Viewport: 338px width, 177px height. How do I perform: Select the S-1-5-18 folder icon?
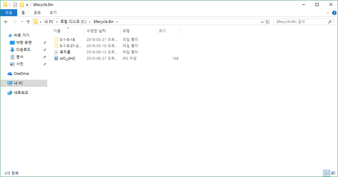click(x=56, y=40)
